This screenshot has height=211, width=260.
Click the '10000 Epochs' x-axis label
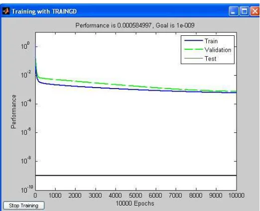[x=135, y=204]
